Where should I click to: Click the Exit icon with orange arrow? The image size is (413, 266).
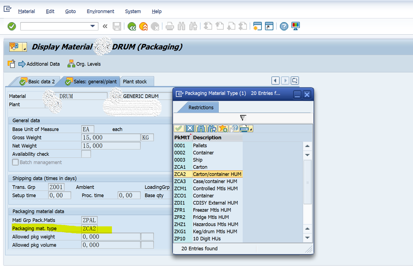tap(143, 26)
